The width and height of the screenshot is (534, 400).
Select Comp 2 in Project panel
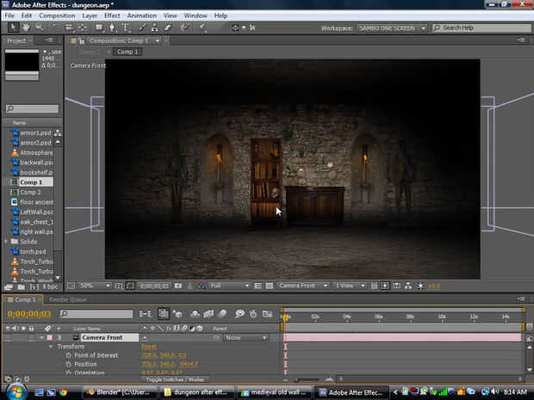(x=31, y=192)
